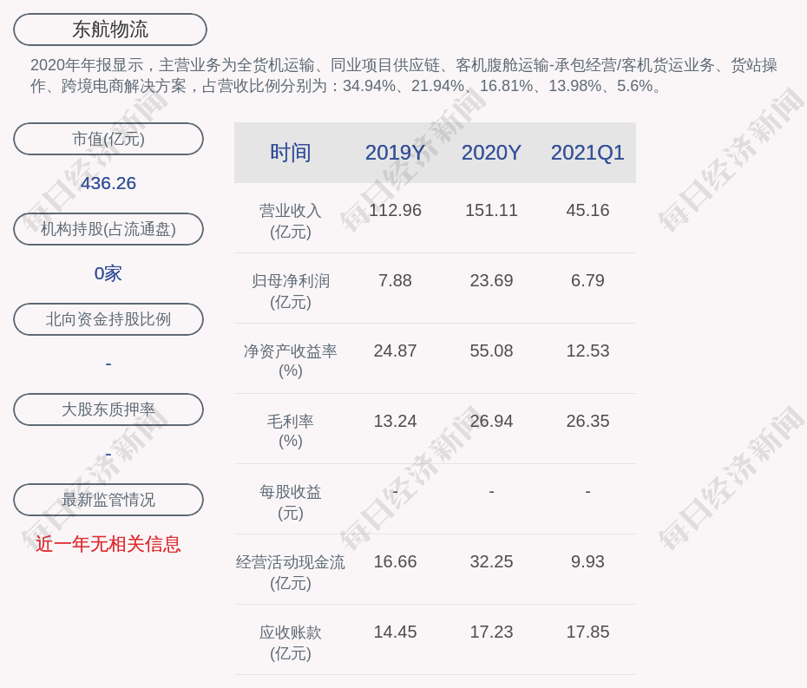Click net profit value 23.69
The width and height of the screenshot is (807, 688).
(x=491, y=280)
